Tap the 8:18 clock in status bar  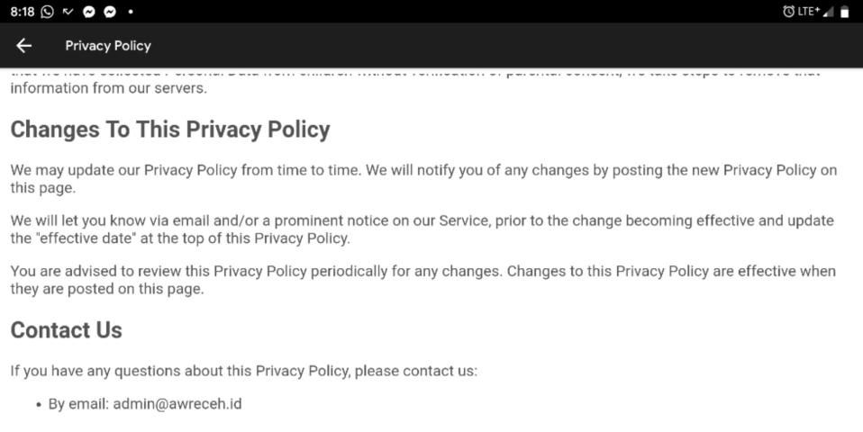(x=22, y=12)
